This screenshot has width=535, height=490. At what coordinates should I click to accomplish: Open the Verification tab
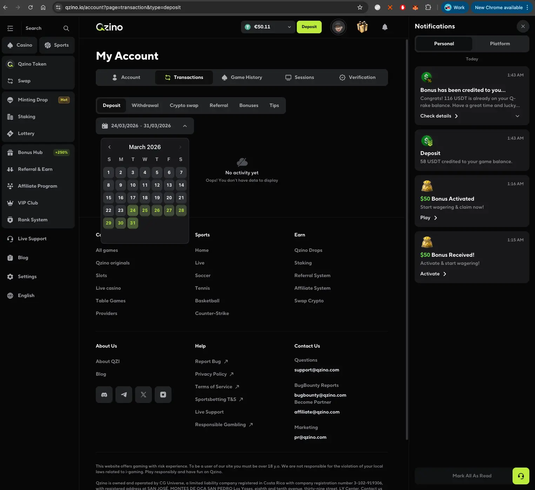click(357, 78)
